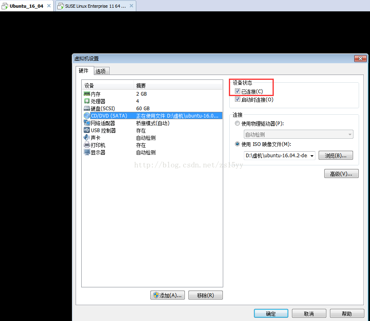This screenshot has height=321, width=370.
Task: Select the 处理器 row label
Action: [98, 101]
